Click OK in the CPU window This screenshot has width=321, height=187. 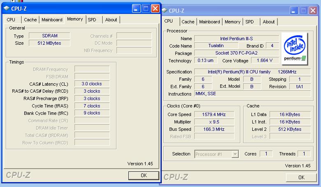(301, 178)
